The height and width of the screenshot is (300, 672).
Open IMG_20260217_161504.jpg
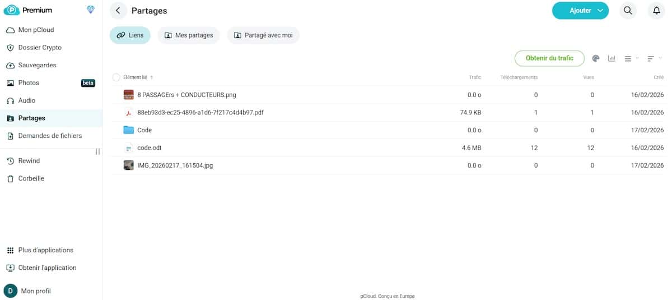tap(175, 165)
